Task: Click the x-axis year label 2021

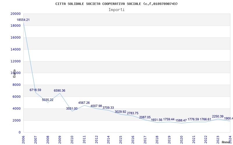Action: [x=194, y=139]
